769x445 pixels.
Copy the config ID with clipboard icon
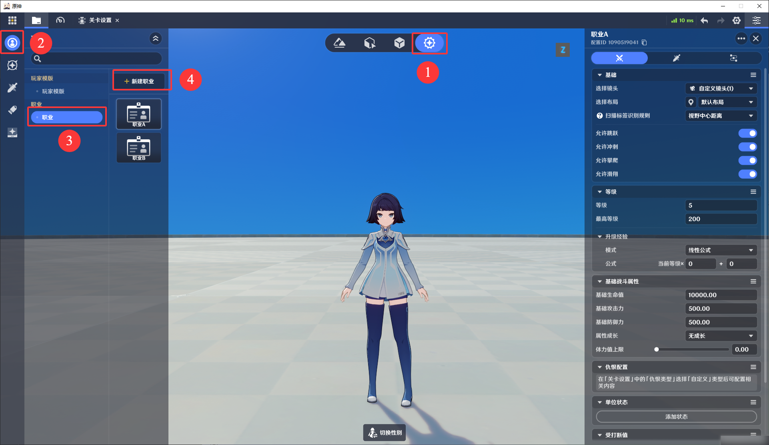644,42
